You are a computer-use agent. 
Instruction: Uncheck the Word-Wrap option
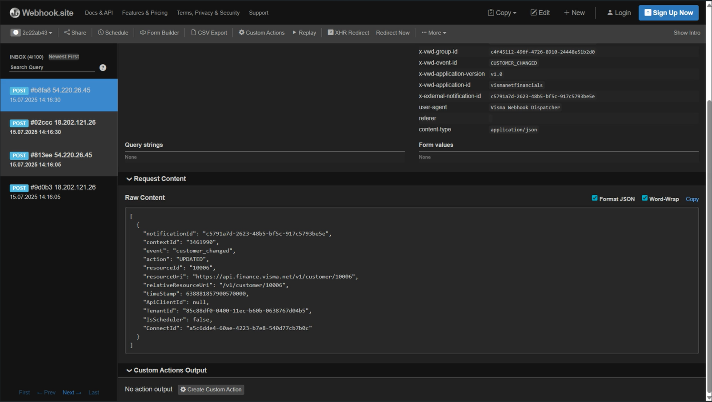(644, 198)
